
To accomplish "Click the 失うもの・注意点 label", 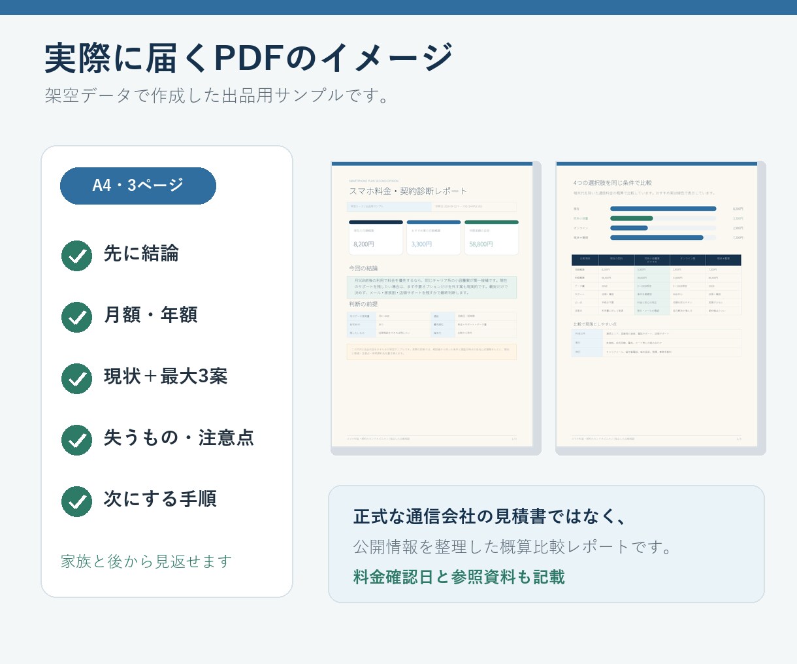I will (x=178, y=438).
